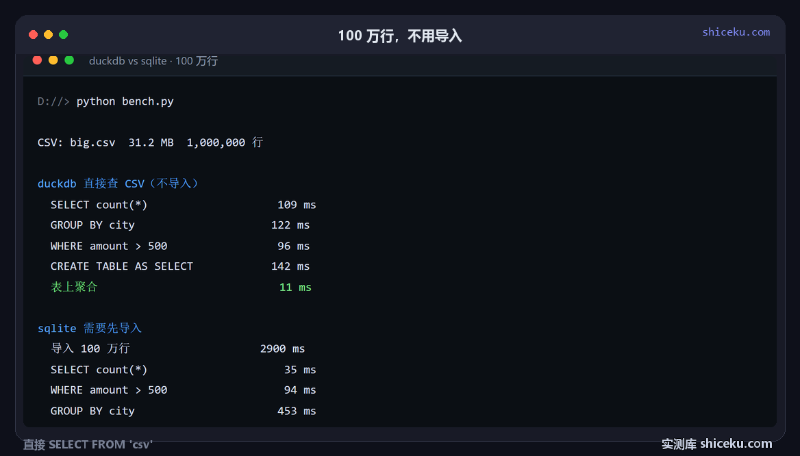Image resolution: width=800 pixels, height=456 pixels.
Task: Click the outer window red close dot
Action: coord(33,35)
